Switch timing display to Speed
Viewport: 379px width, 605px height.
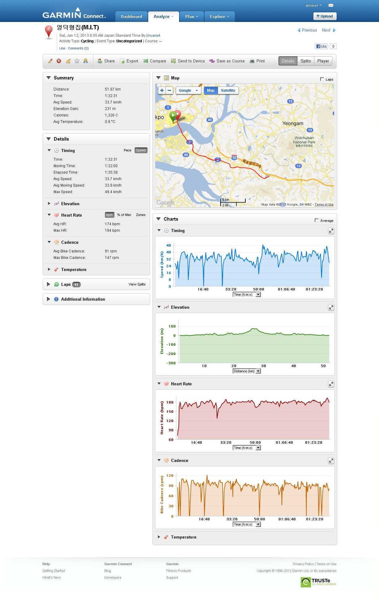click(141, 151)
